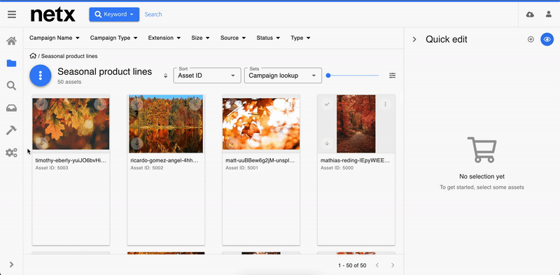Download asset 5002
The image size is (560, 275).
coord(136,143)
